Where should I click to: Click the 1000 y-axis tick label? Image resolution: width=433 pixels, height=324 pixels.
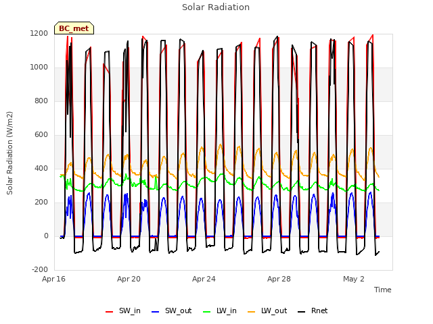click(x=39, y=67)
